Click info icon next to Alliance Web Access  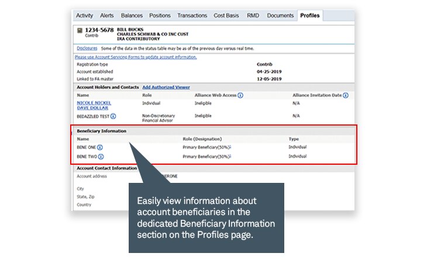[x=240, y=95]
